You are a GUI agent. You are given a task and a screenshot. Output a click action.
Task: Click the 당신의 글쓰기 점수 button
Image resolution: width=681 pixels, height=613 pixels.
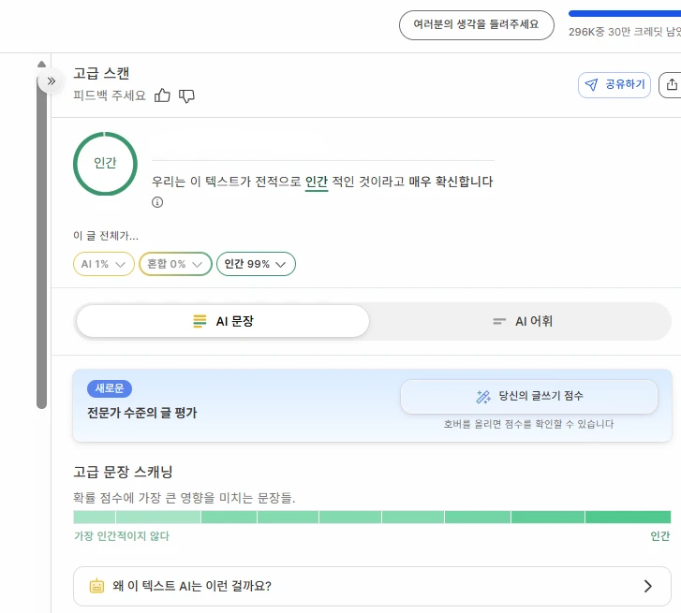(529, 396)
